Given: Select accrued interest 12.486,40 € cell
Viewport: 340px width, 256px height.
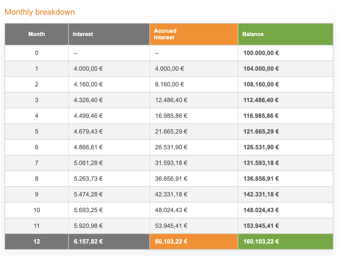Looking at the screenshot, I should 171,100.
